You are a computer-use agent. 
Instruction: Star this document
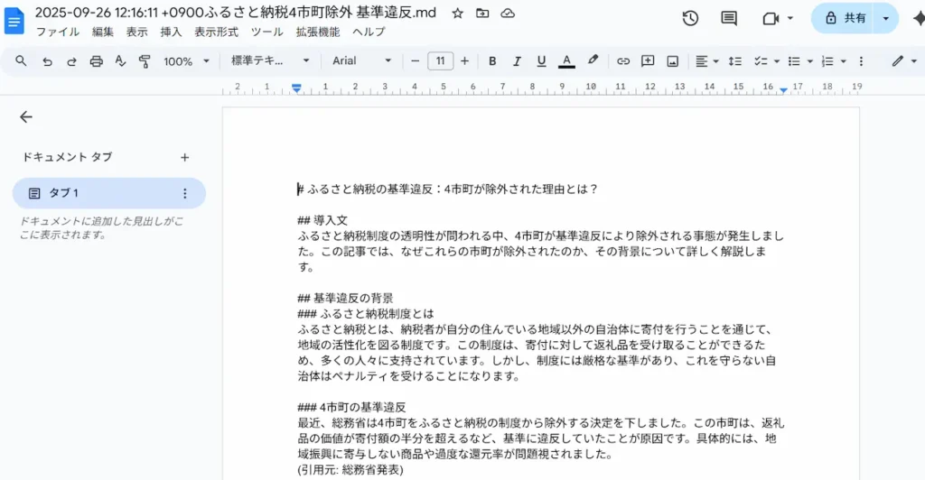(x=458, y=14)
